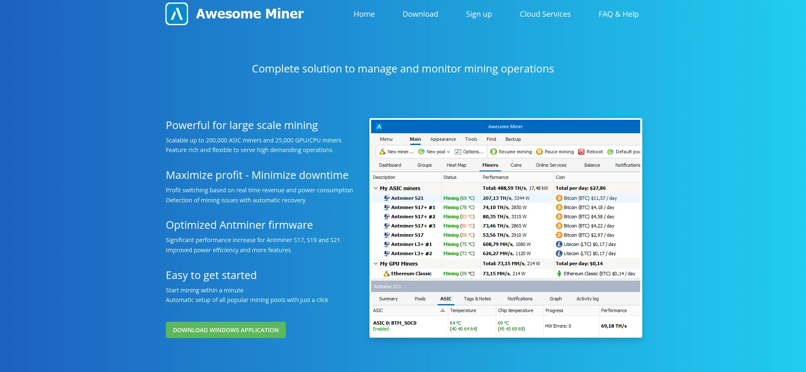Image resolution: width=806 pixels, height=372 pixels.
Task: Click Download Windows Application button
Action: pyautogui.click(x=226, y=330)
